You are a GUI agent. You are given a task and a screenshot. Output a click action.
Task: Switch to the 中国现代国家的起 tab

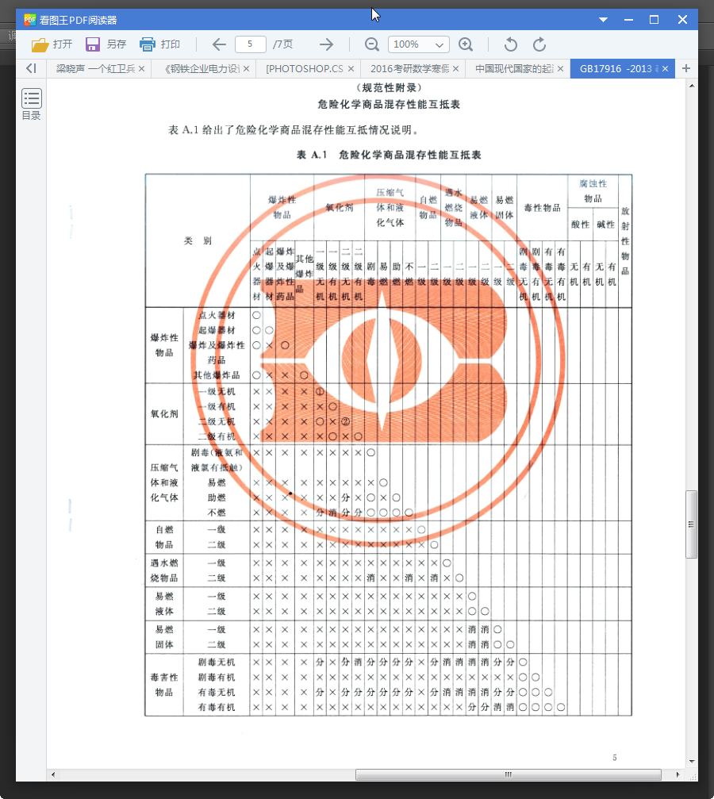coord(514,69)
